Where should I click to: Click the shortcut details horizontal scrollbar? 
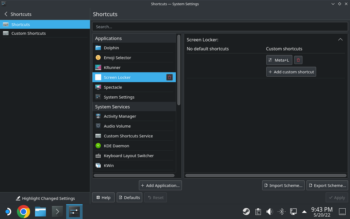266,175
